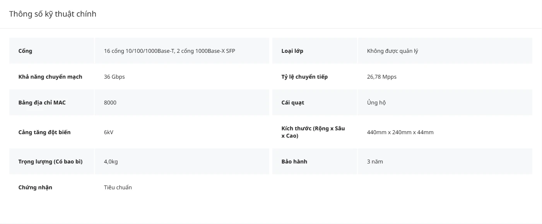This screenshot has height=224, width=542.
Task: Click the 'Tỷ lệ chuyển tiếp' label
Action: (x=304, y=77)
